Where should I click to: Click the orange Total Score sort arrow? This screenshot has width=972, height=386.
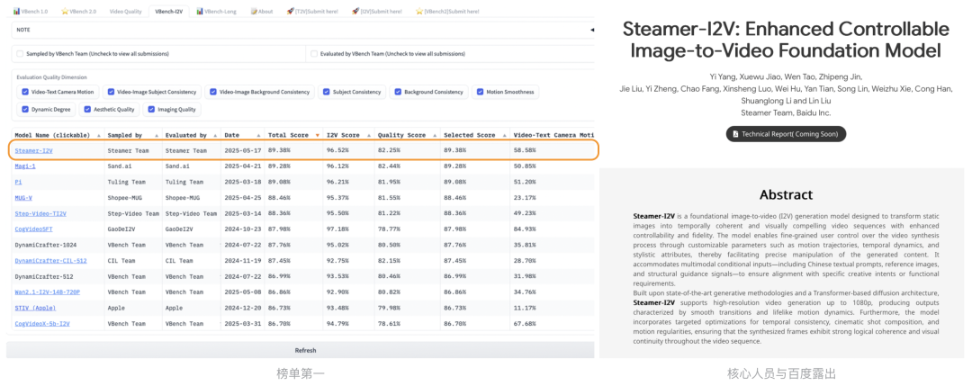coord(318,135)
